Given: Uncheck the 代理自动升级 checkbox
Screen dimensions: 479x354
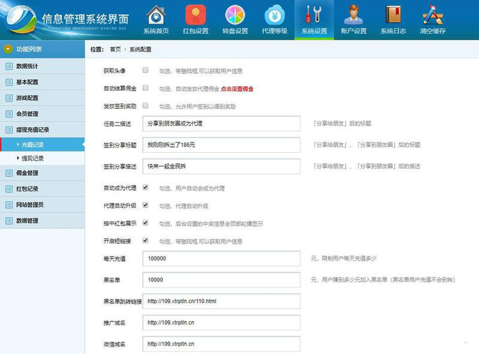Looking at the screenshot, I should 145,205.
